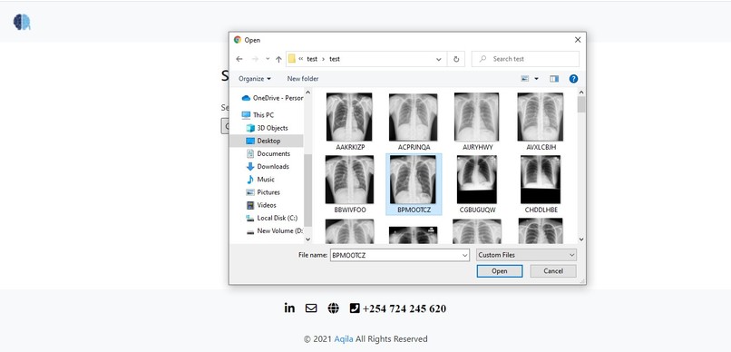Change view with the view mode icon

coord(525,79)
